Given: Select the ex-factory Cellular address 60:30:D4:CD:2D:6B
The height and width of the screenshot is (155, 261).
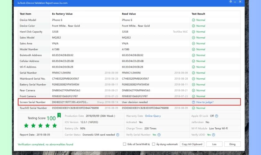Looking at the screenshot, I should tap(63, 61).
